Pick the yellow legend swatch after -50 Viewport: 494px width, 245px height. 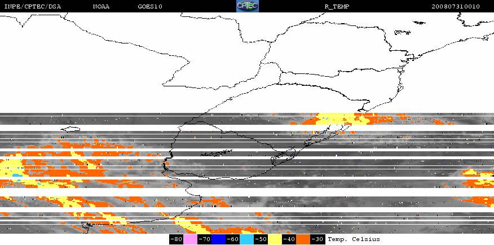[275, 239]
